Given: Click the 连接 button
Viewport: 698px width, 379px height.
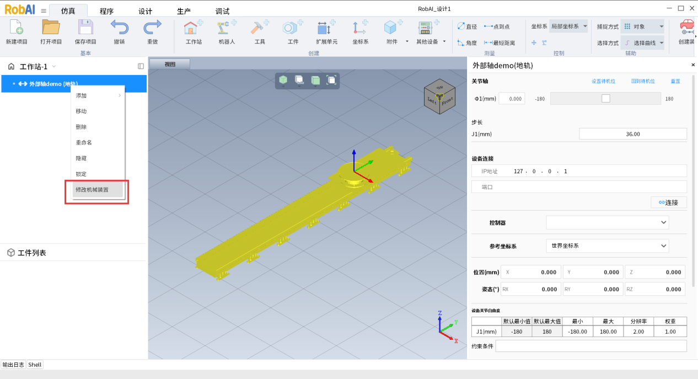Looking at the screenshot, I should coord(669,202).
